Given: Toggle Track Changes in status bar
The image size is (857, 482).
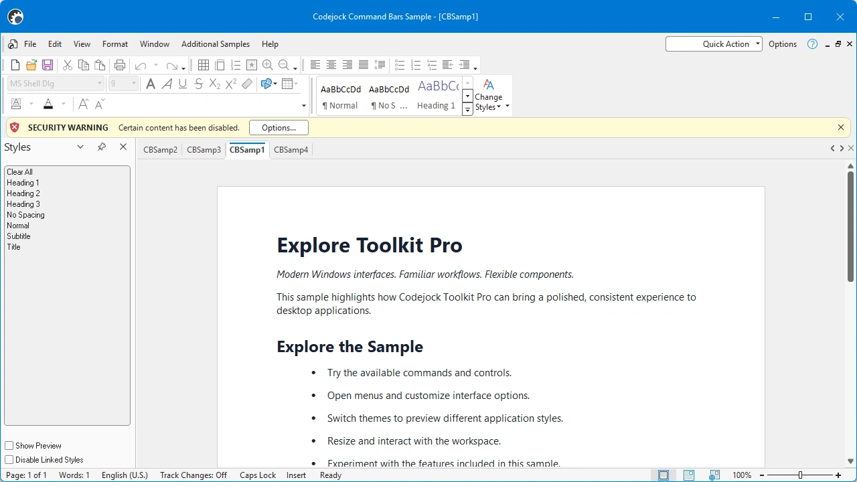Looking at the screenshot, I should (193, 475).
